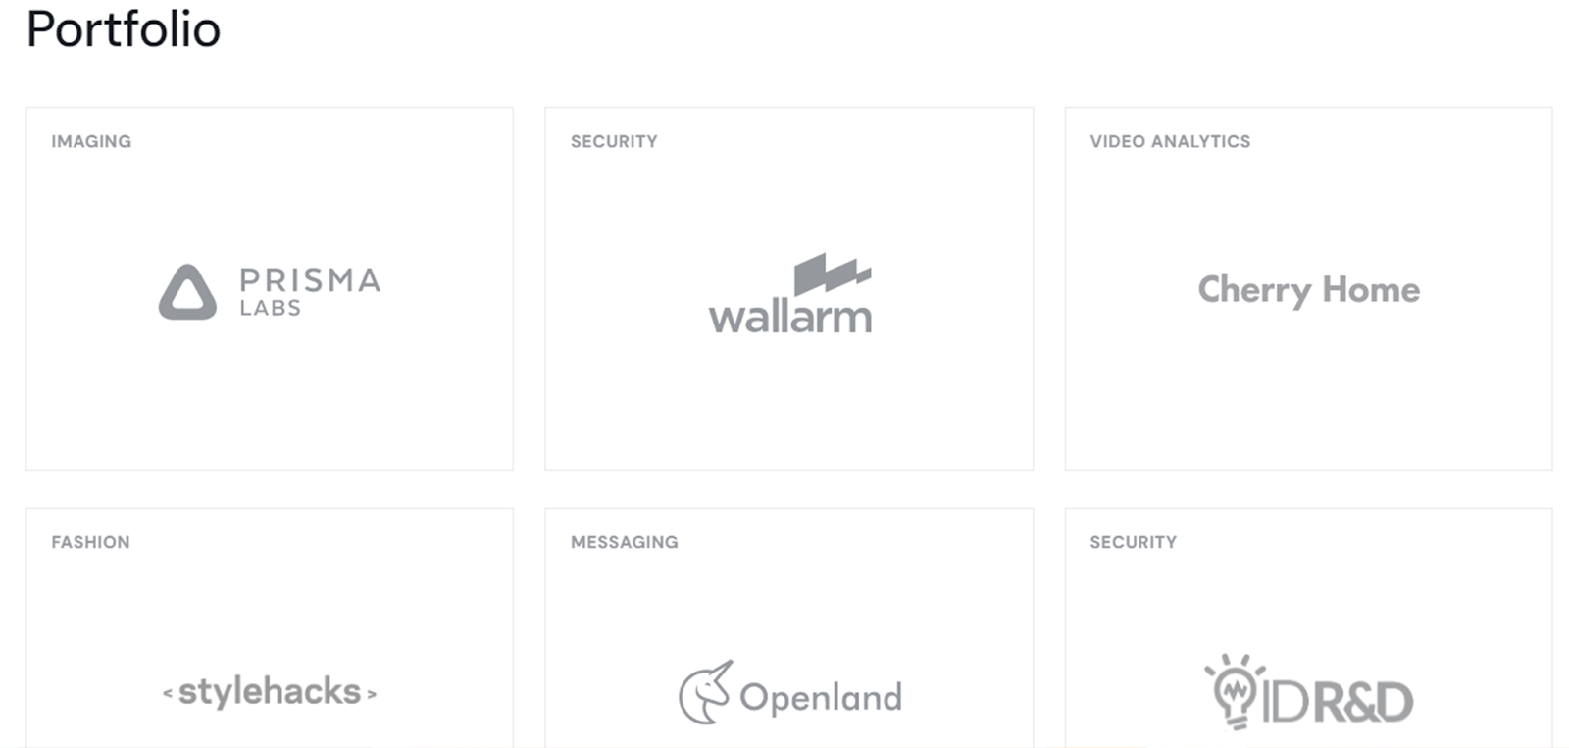The image size is (1569, 748).
Task: Click the IMAGING category label
Action: click(91, 141)
